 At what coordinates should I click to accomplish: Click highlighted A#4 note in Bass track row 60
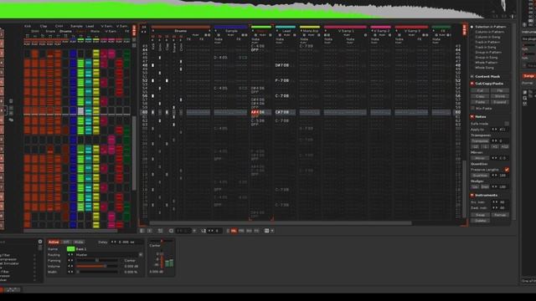(257, 112)
